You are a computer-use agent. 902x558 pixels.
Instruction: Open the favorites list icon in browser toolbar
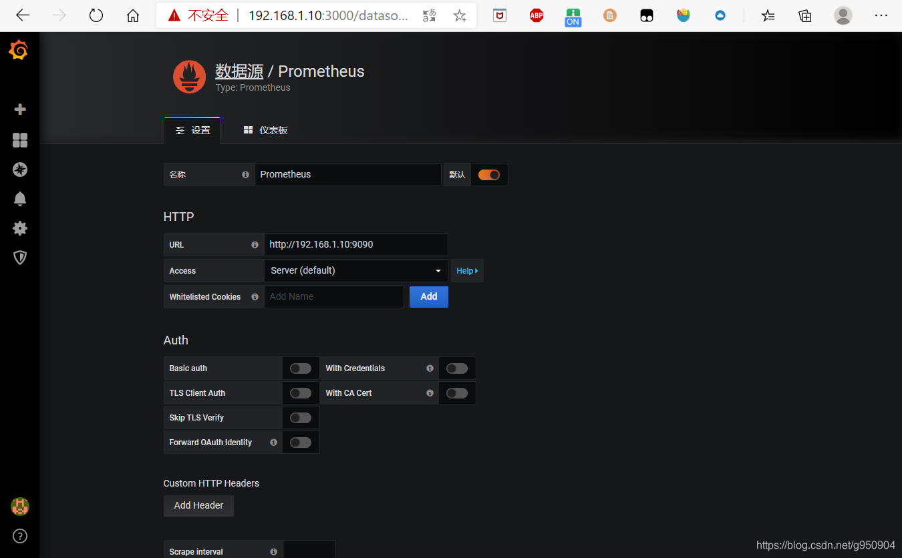pos(768,15)
